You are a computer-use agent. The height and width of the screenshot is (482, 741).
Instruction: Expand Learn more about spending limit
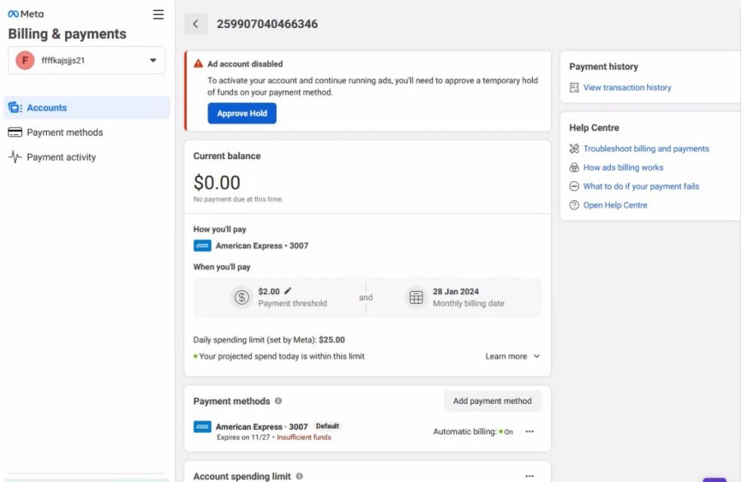(512, 357)
